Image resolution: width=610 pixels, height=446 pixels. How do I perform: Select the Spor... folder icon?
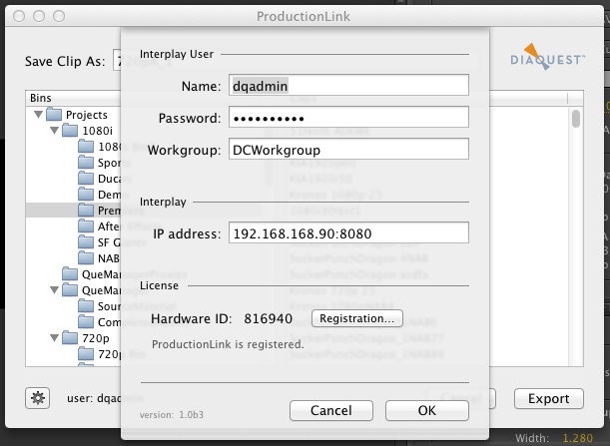pos(86,163)
